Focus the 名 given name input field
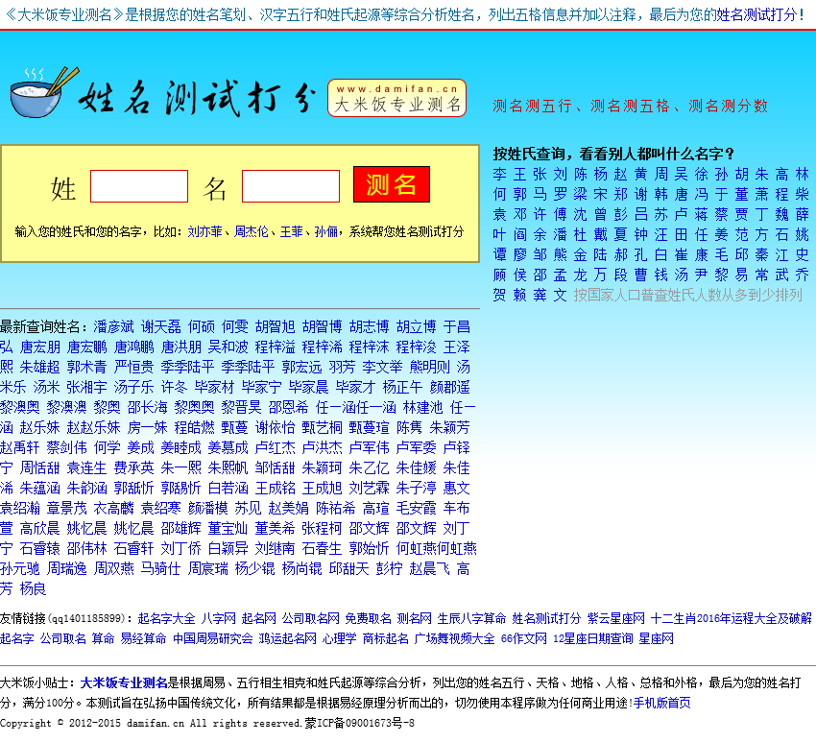 click(290, 186)
